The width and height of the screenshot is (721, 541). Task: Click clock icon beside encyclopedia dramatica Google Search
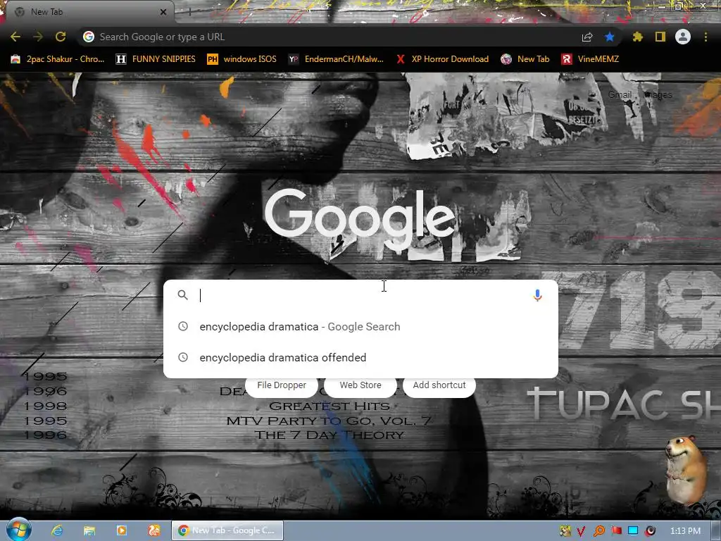[x=183, y=326]
